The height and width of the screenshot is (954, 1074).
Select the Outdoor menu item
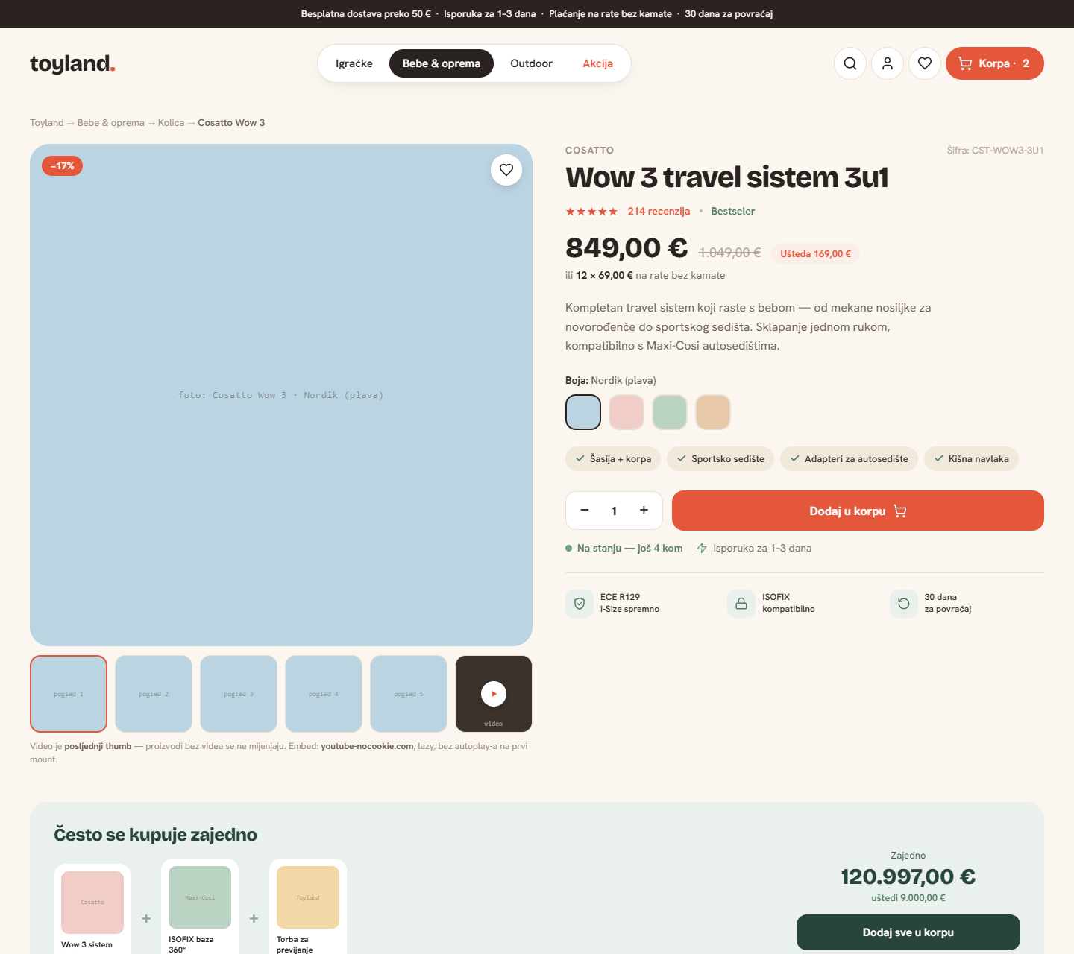(x=531, y=63)
